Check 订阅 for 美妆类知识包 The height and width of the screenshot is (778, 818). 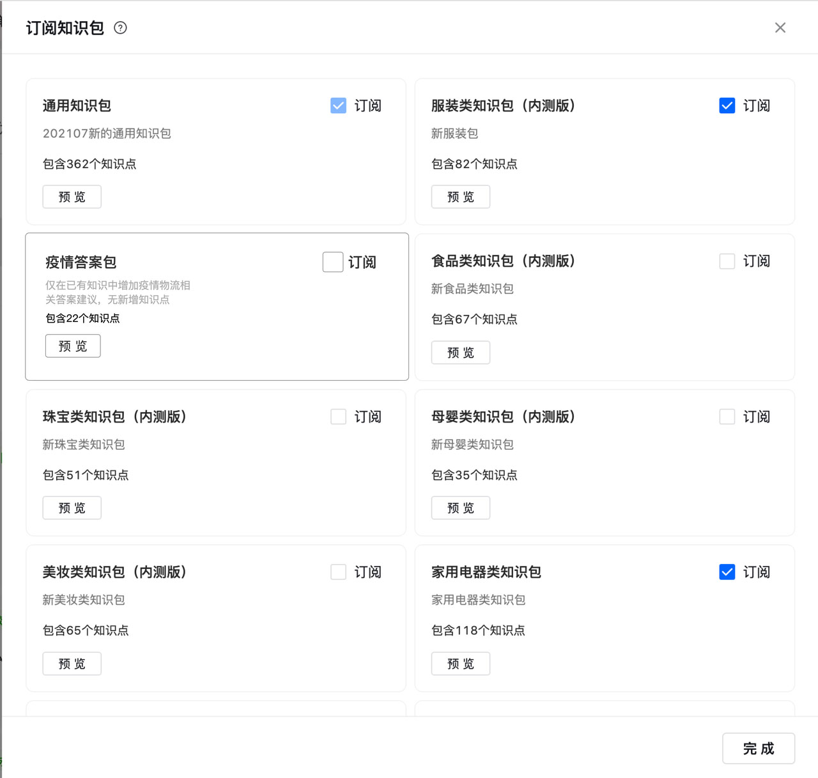pyautogui.click(x=338, y=572)
